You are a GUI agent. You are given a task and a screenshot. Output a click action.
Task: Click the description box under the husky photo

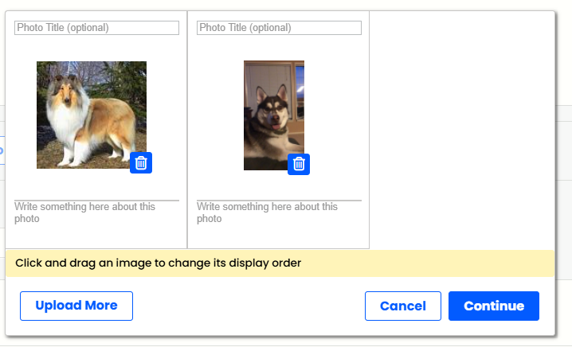tap(279, 212)
